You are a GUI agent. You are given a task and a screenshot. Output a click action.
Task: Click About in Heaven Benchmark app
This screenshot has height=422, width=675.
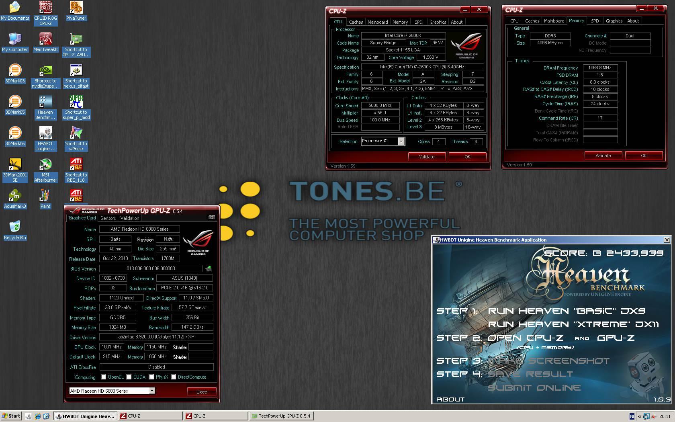pos(450,399)
